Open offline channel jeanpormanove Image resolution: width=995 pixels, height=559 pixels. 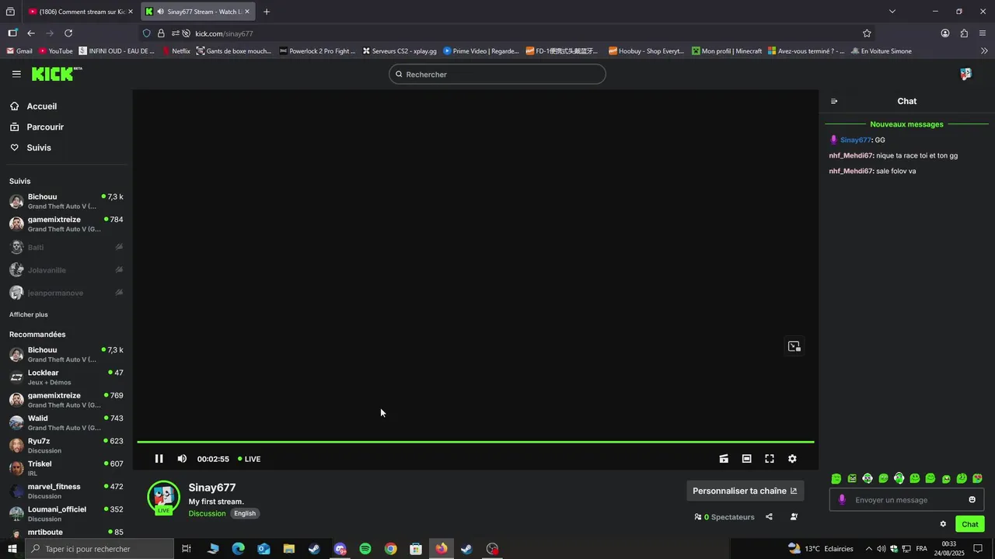coord(66,293)
